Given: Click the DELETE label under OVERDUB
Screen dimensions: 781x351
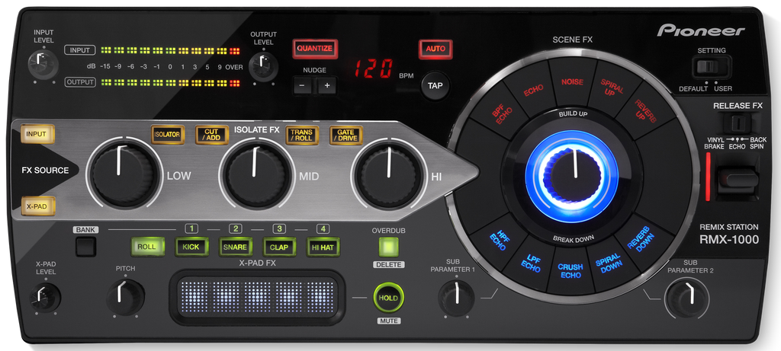Looking at the screenshot, I should point(388,265).
